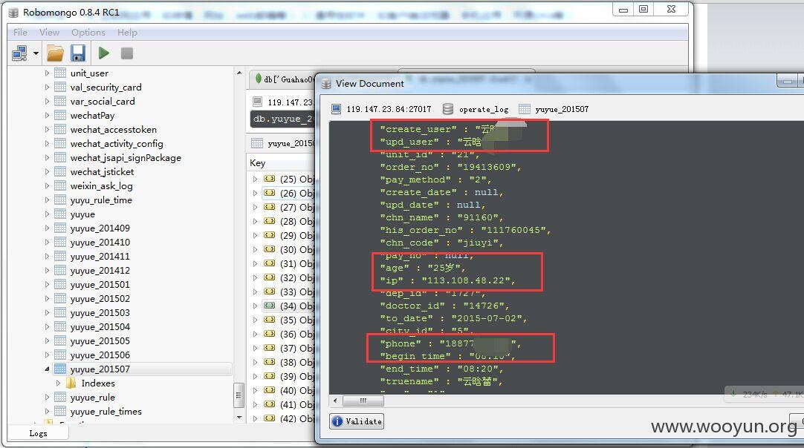Click horizontal scrollbar left arrow

coord(335,401)
